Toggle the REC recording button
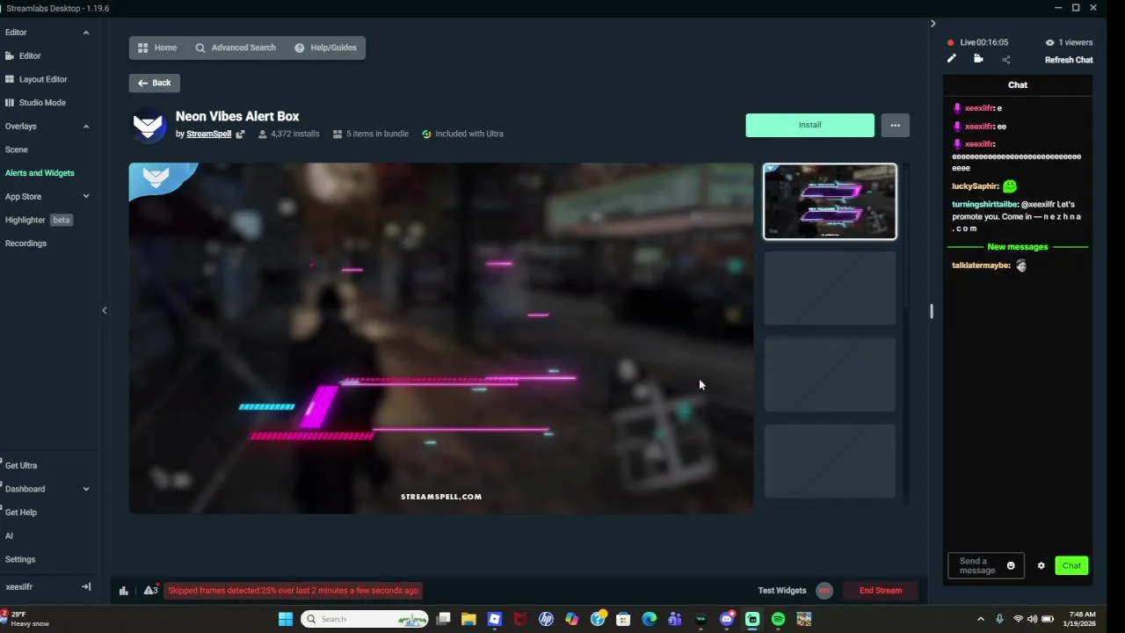 click(824, 591)
